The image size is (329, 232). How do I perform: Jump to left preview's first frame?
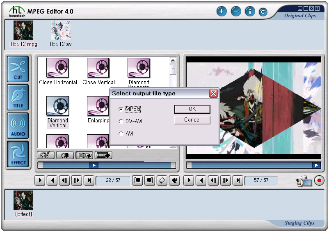click(x=52, y=180)
